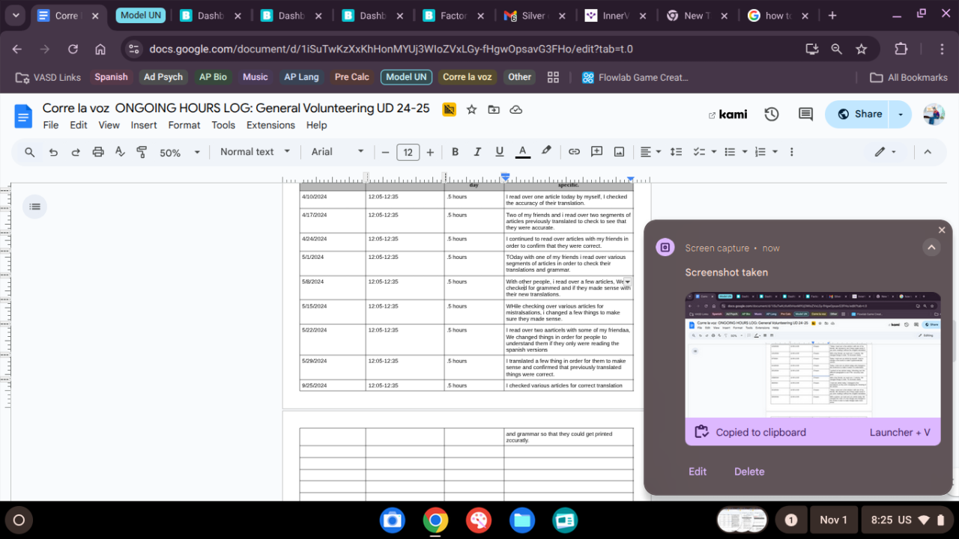View the cloud save status
The image size is (959, 539).
(x=515, y=109)
